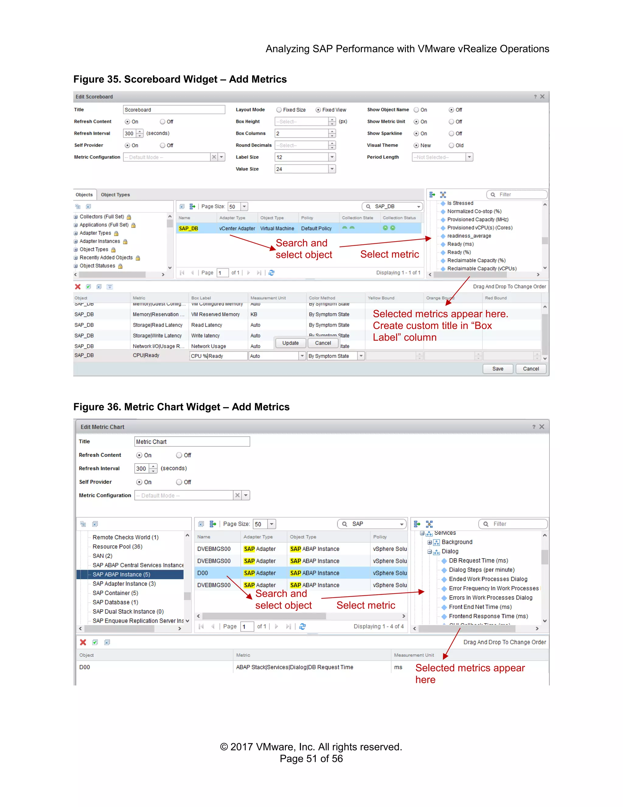
Task: Collapse Dialog node in Metric Chart tree
Action: coord(430,552)
